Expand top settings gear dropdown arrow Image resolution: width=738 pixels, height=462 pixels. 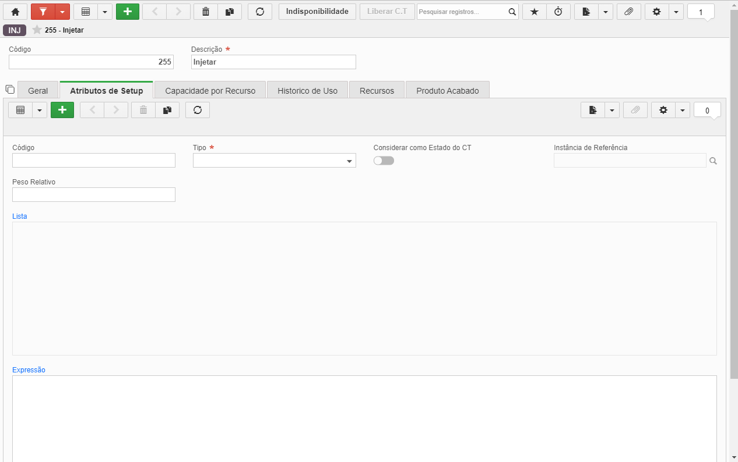click(x=676, y=12)
